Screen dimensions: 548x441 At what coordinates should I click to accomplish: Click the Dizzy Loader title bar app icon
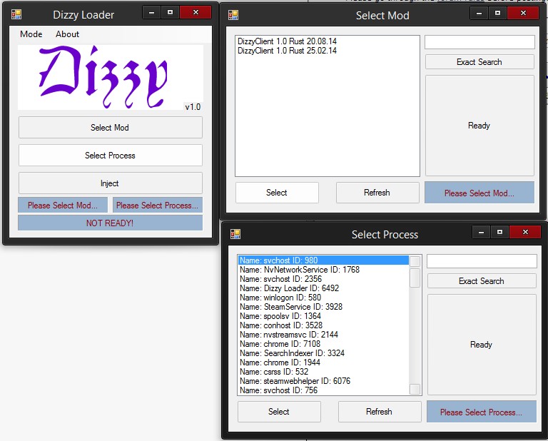(x=16, y=14)
